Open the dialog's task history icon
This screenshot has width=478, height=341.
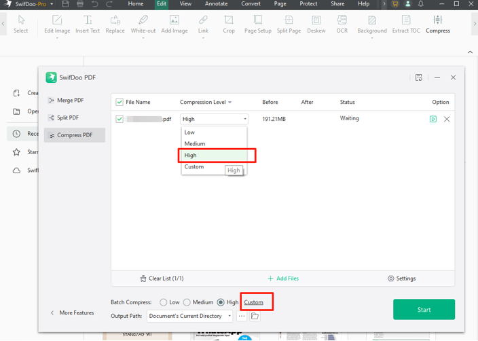tap(419, 77)
